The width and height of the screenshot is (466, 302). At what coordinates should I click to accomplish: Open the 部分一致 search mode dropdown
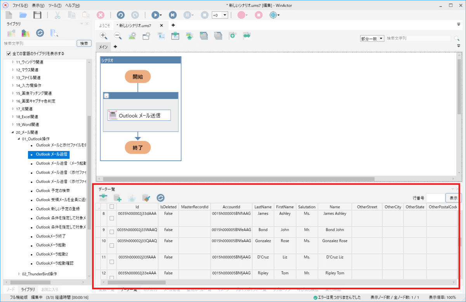tap(372, 38)
